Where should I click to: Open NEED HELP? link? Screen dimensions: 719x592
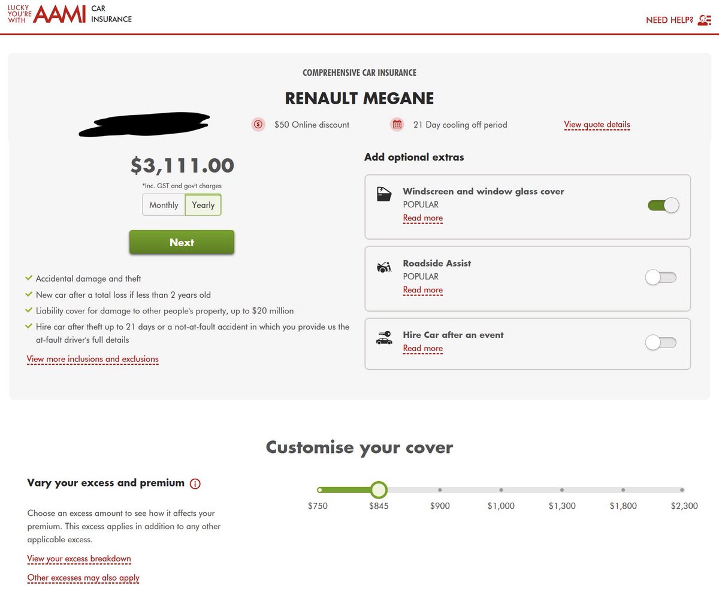tap(669, 20)
